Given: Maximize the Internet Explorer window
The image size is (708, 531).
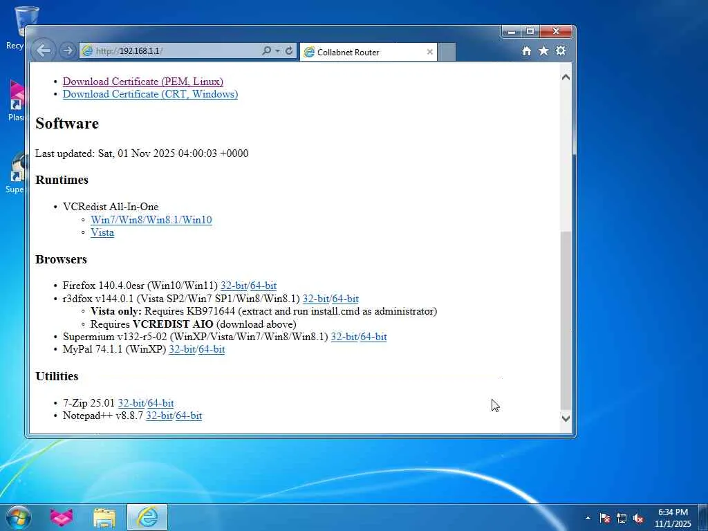Looking at the screenshot, I should (530, 32).
